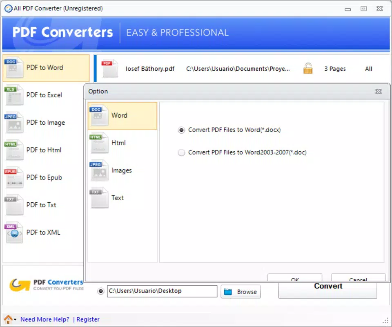392x327 pixels.
Task: Click the TXT icon beside PDF to Txt
Action: tap(14, 205)
